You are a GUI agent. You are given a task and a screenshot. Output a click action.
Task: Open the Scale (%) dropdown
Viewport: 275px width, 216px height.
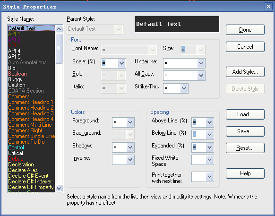tap(121, 63)
